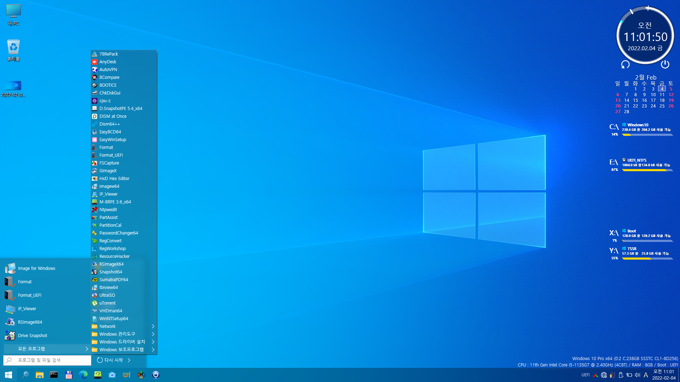Click the Dism64++ icon
The image size is (680, 382).
95,124
